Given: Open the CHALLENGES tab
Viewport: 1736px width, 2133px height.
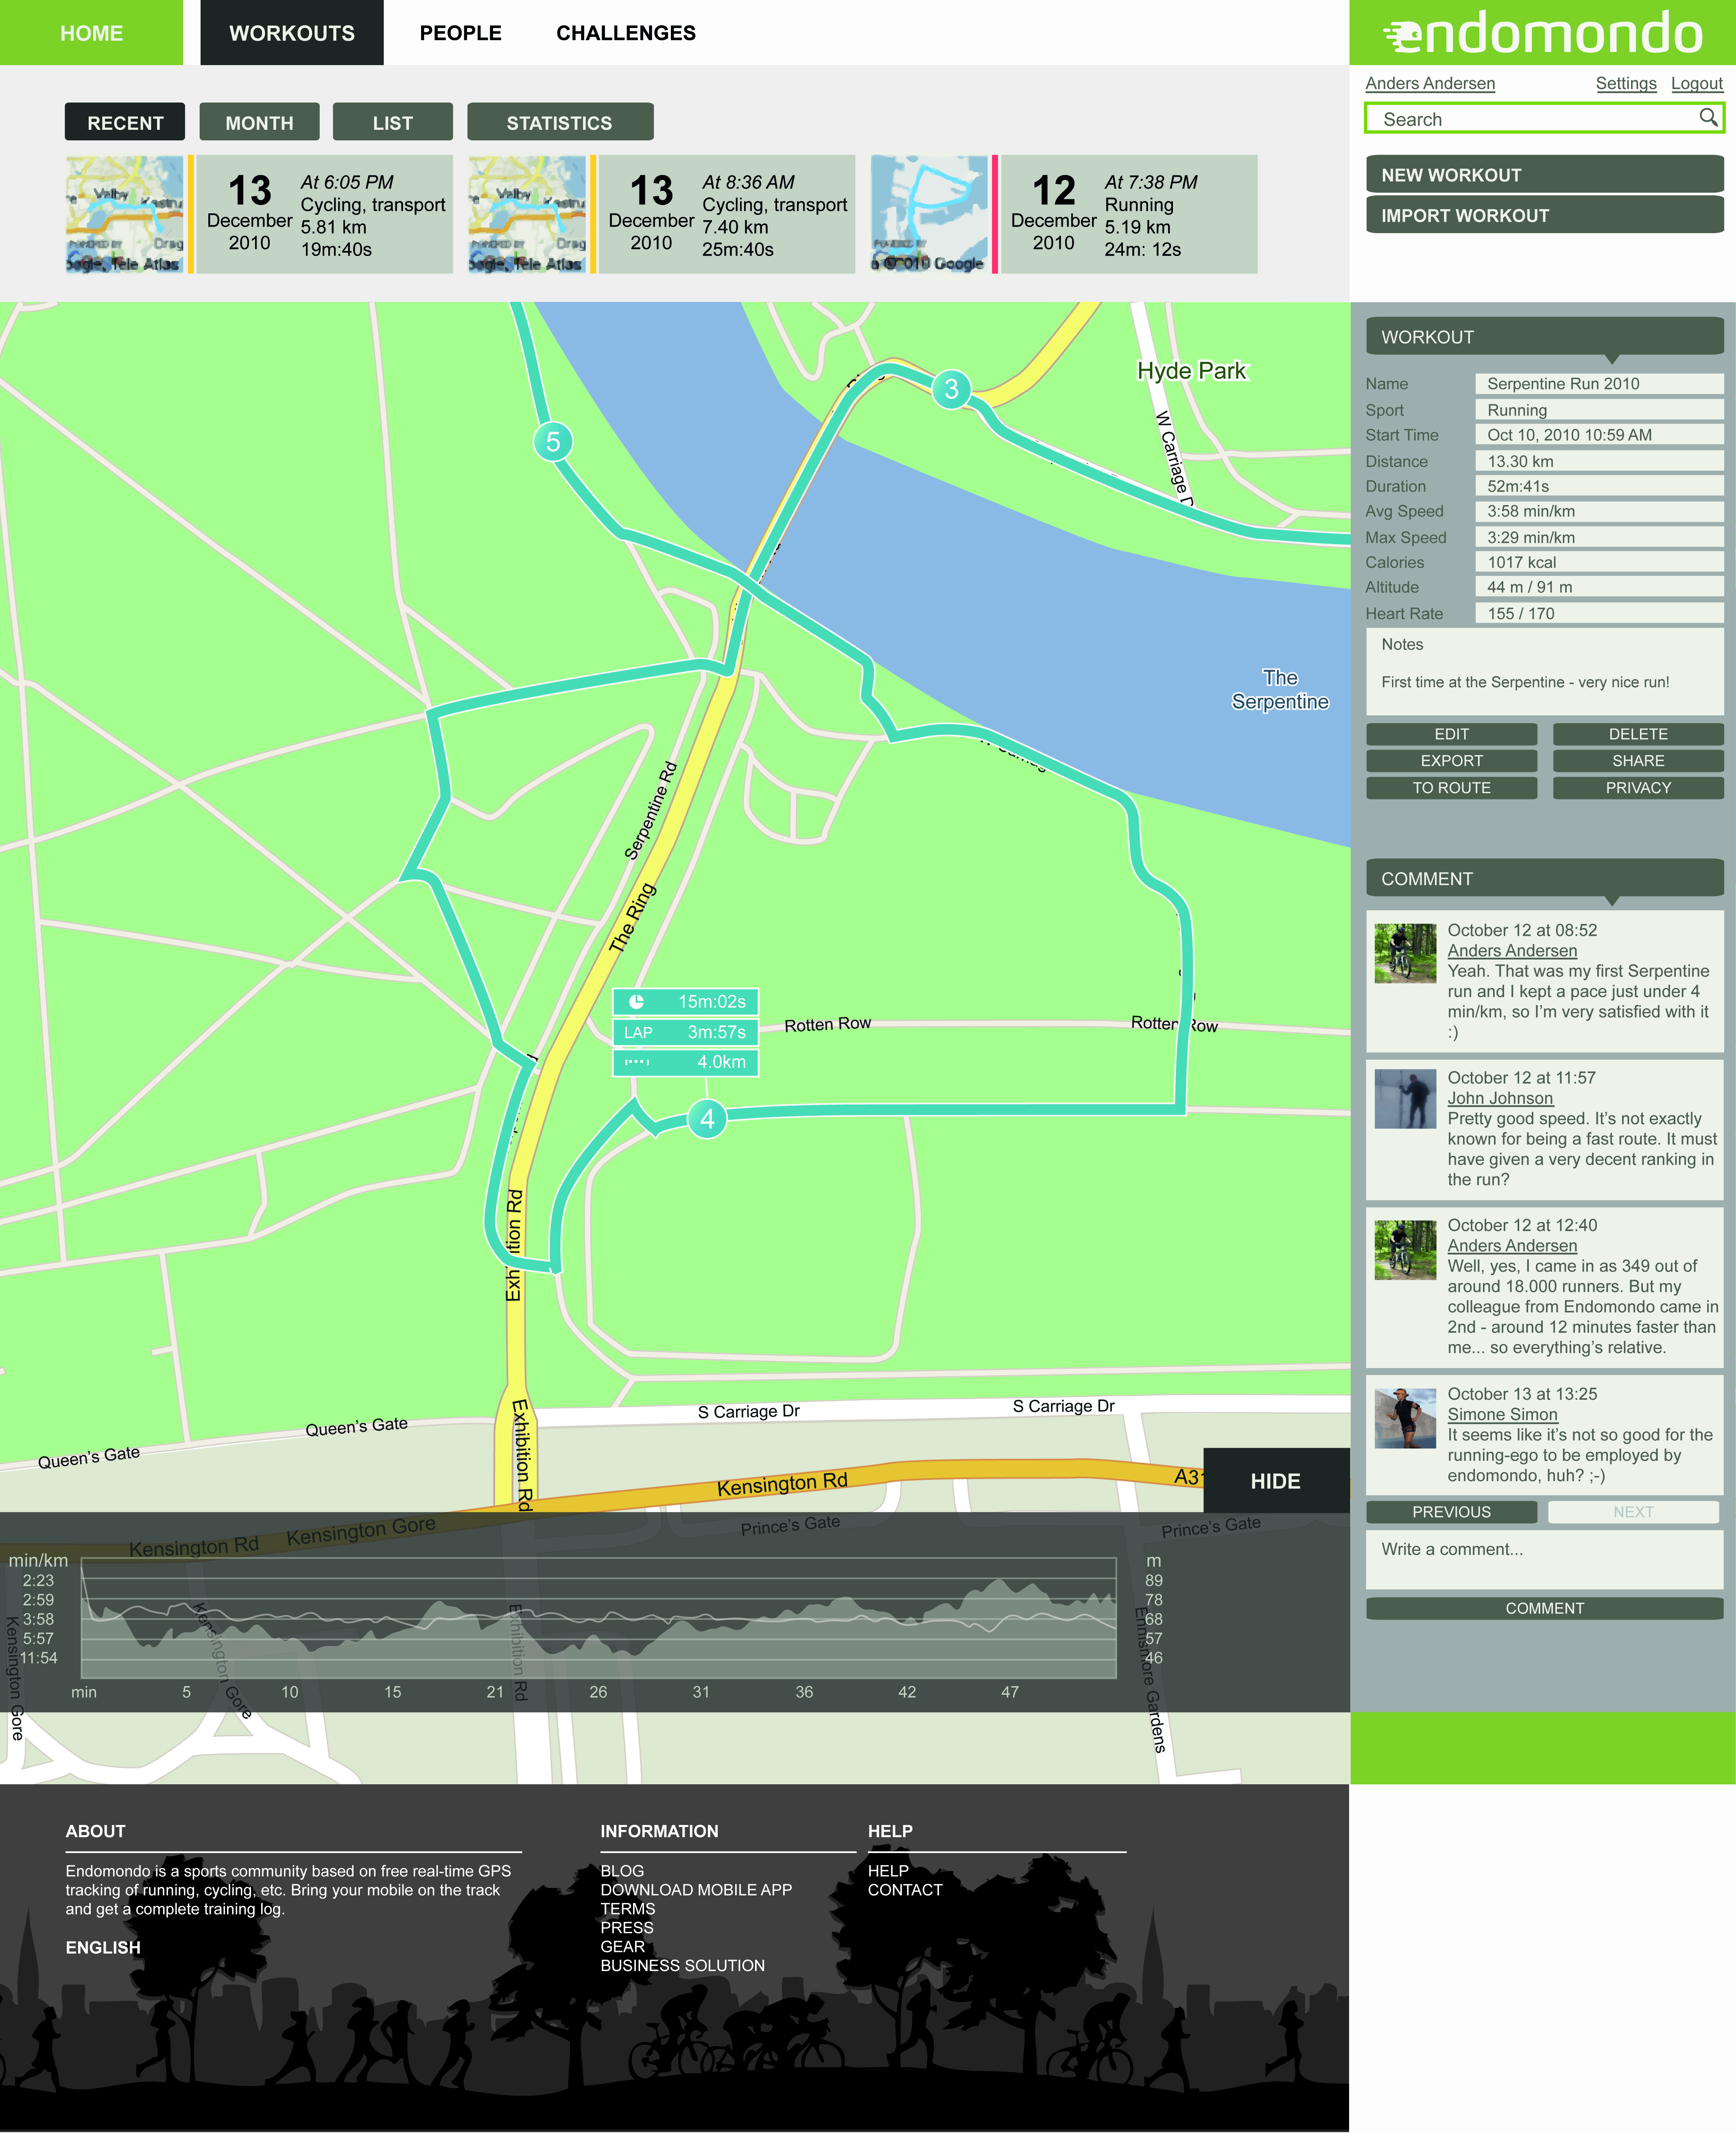Looking at the screenshot, I should point(626,33).
